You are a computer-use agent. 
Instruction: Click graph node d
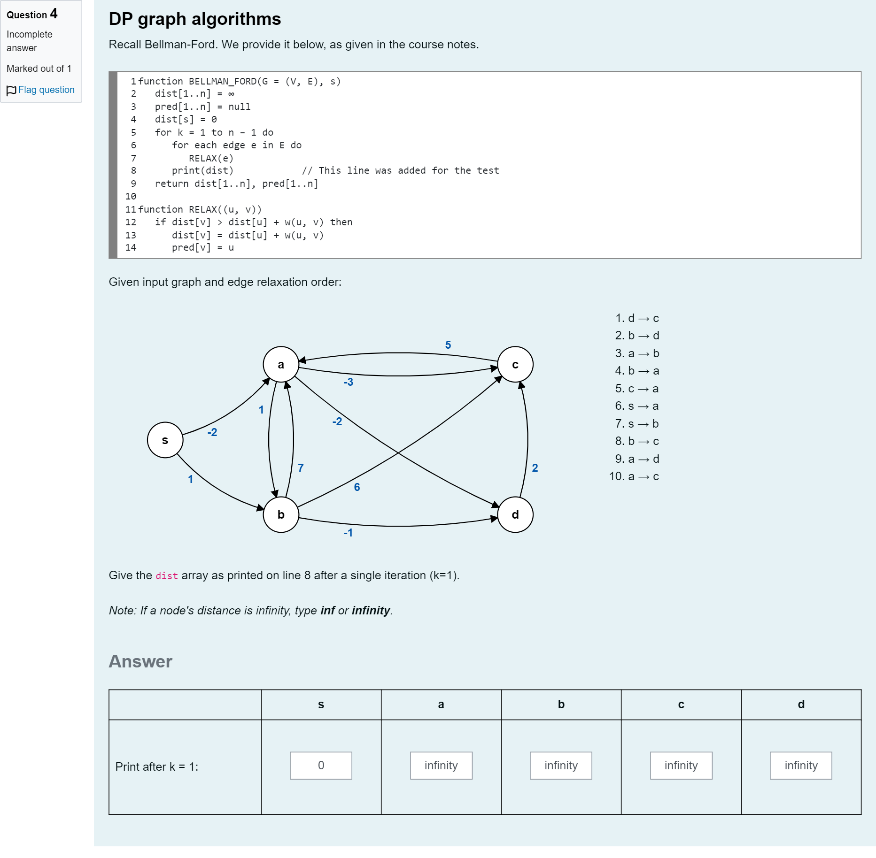515,514
